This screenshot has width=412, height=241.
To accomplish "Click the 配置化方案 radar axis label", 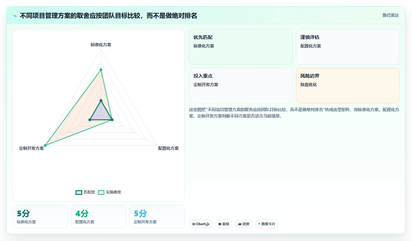I will (x=168, y=148).
